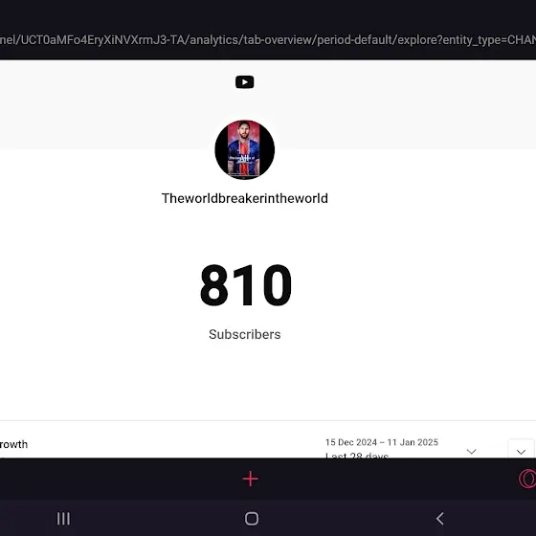Open the Last 28 days period dropdown
Viewport: 536px width, 536px height.
[x=357, y=456]
